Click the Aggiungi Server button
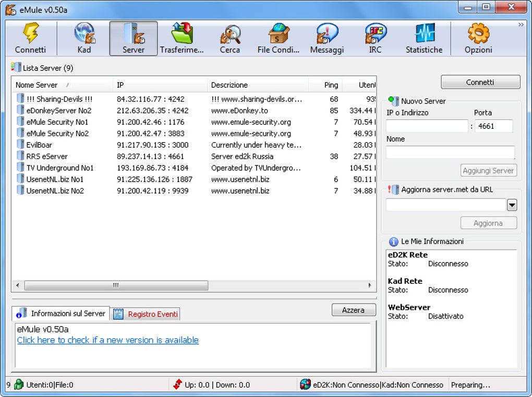Screen dimensions: 532x397 [489, 171]
